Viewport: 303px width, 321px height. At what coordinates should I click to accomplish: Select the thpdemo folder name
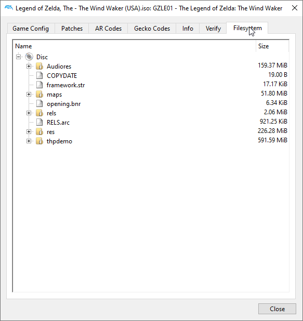pos(59,141)
